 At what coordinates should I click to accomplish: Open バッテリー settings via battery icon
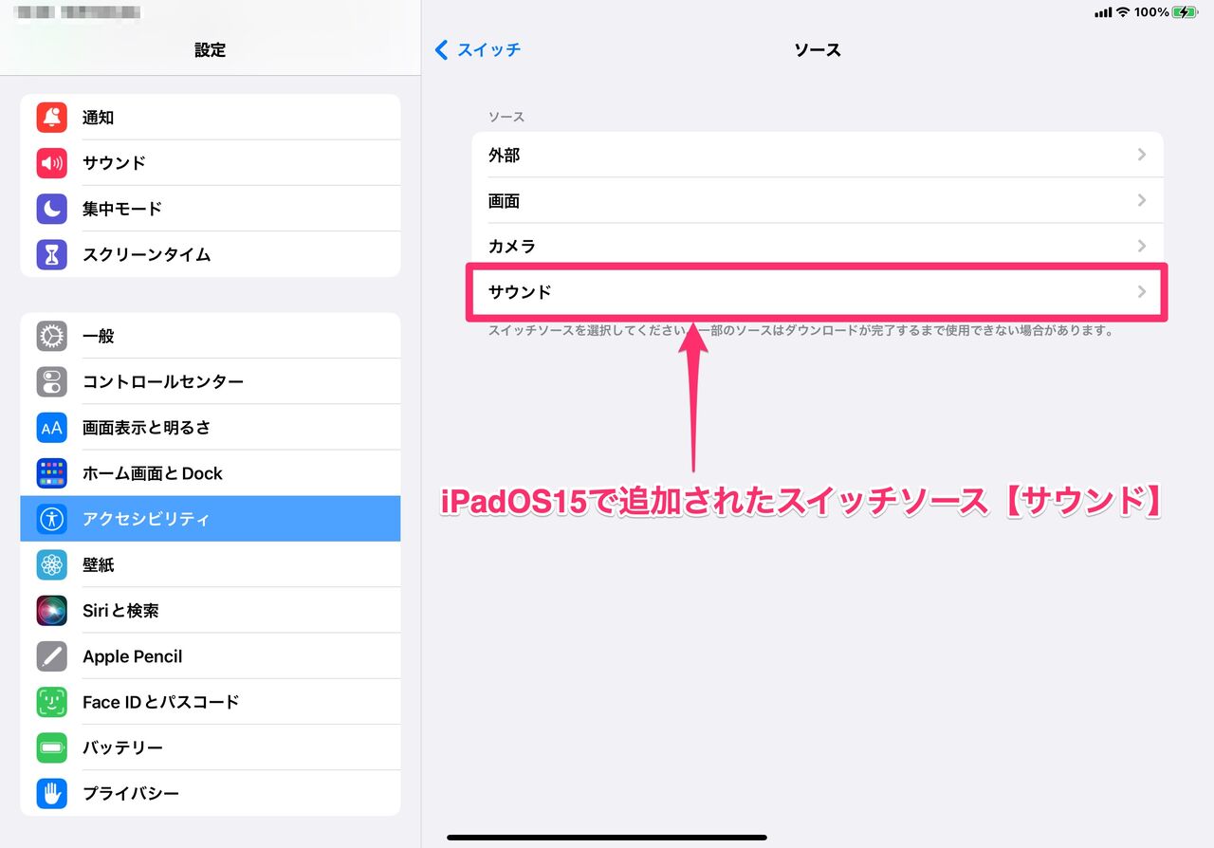tap(51, 747)
